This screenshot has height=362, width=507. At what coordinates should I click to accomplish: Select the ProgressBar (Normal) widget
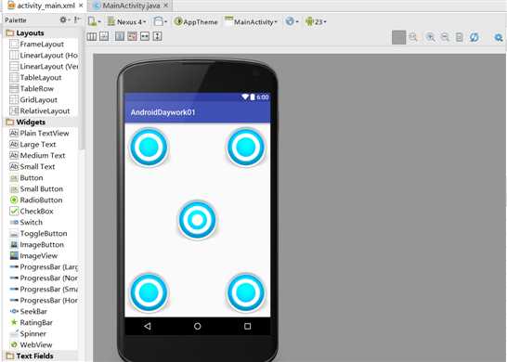44,278
